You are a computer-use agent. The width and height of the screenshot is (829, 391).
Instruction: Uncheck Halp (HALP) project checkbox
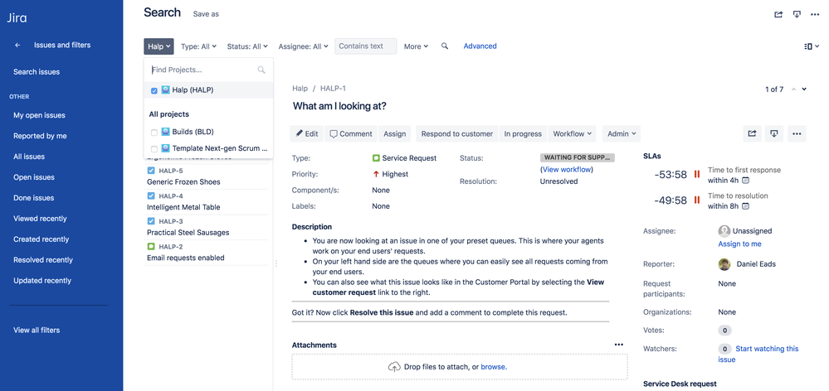tap(154, 91)
